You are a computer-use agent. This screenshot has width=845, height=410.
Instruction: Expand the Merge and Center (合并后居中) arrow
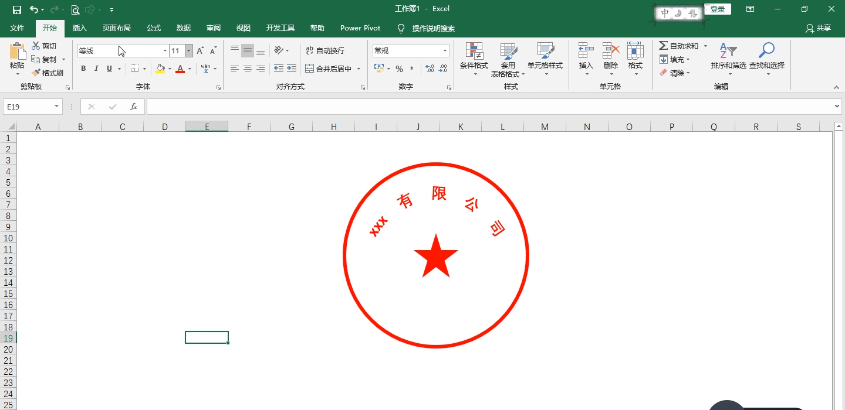tap(359, 69)
